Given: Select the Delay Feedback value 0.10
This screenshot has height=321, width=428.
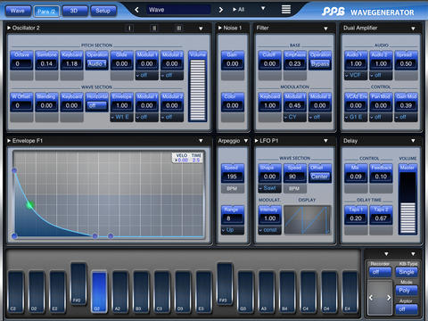Looking at the screenshot, I should click(x=381, y=177).
